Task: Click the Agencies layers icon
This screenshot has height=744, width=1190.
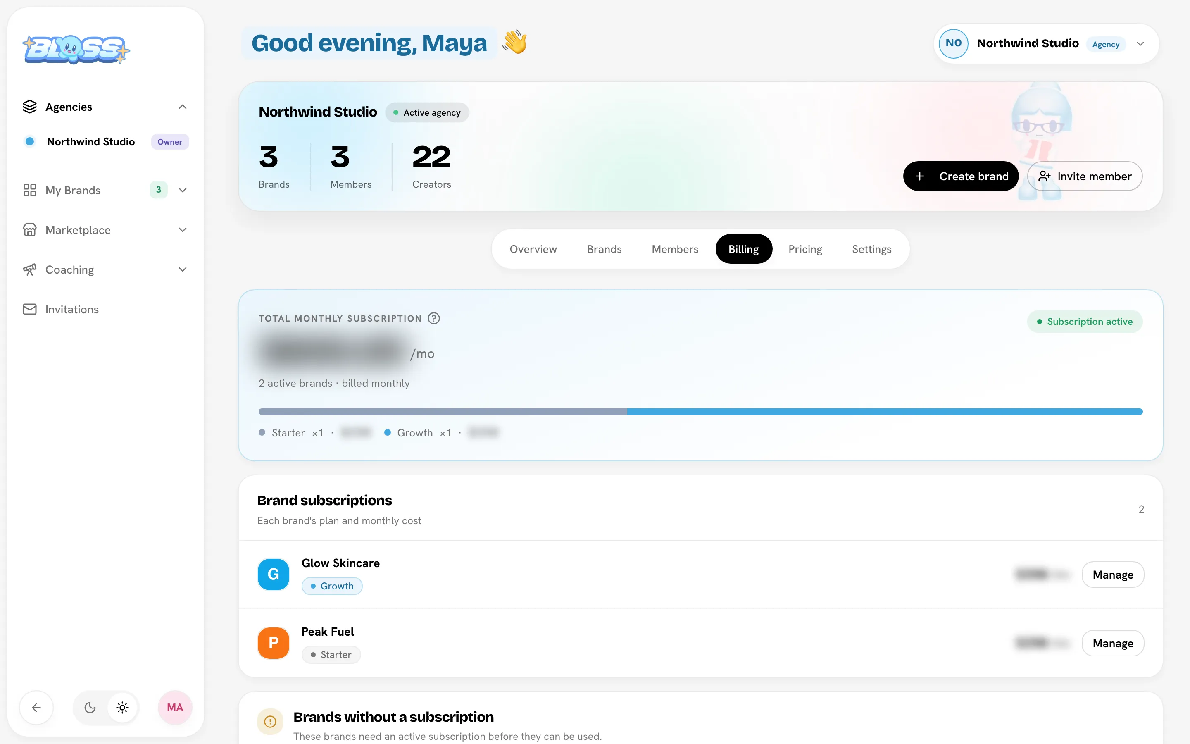Action: (29, 107)
